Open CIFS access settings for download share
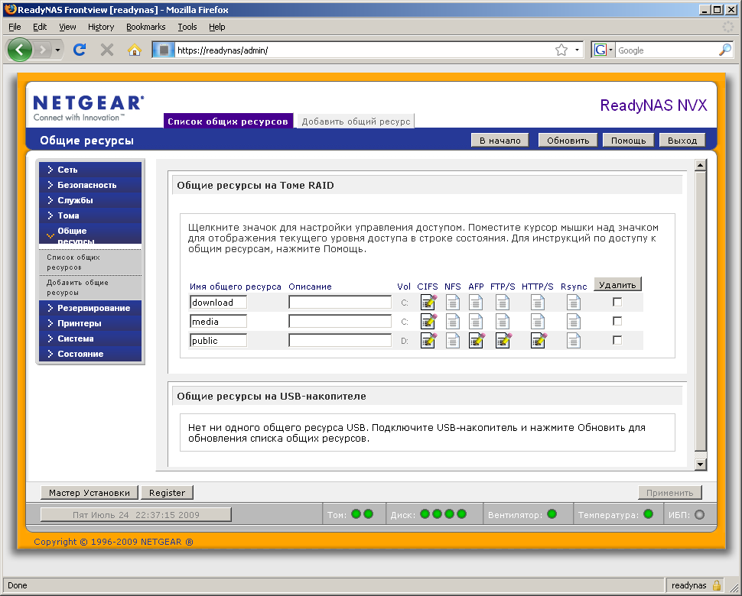This screenshot has height=596, width=742. click(x=428, y=302)
